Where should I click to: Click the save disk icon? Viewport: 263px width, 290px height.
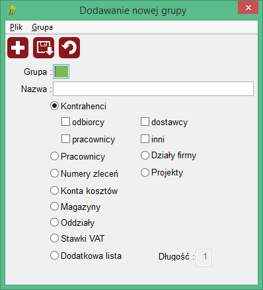point(44,48)
